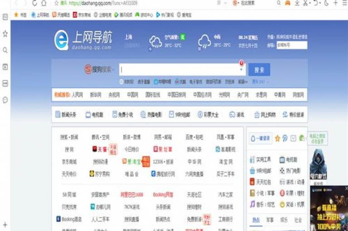Switch to the 娱乐 news tab
The height and width of the screenshot is (231, 348).
point(284,220)
